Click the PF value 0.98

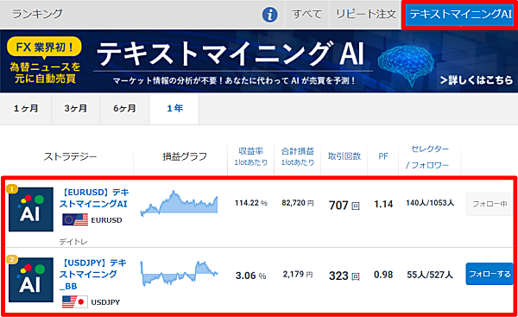pos(383,275)
